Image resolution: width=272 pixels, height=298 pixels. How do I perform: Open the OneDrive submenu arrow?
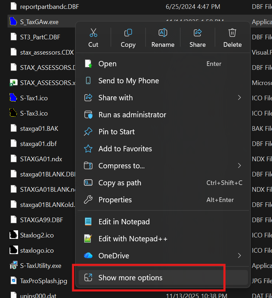coord(239,255)
